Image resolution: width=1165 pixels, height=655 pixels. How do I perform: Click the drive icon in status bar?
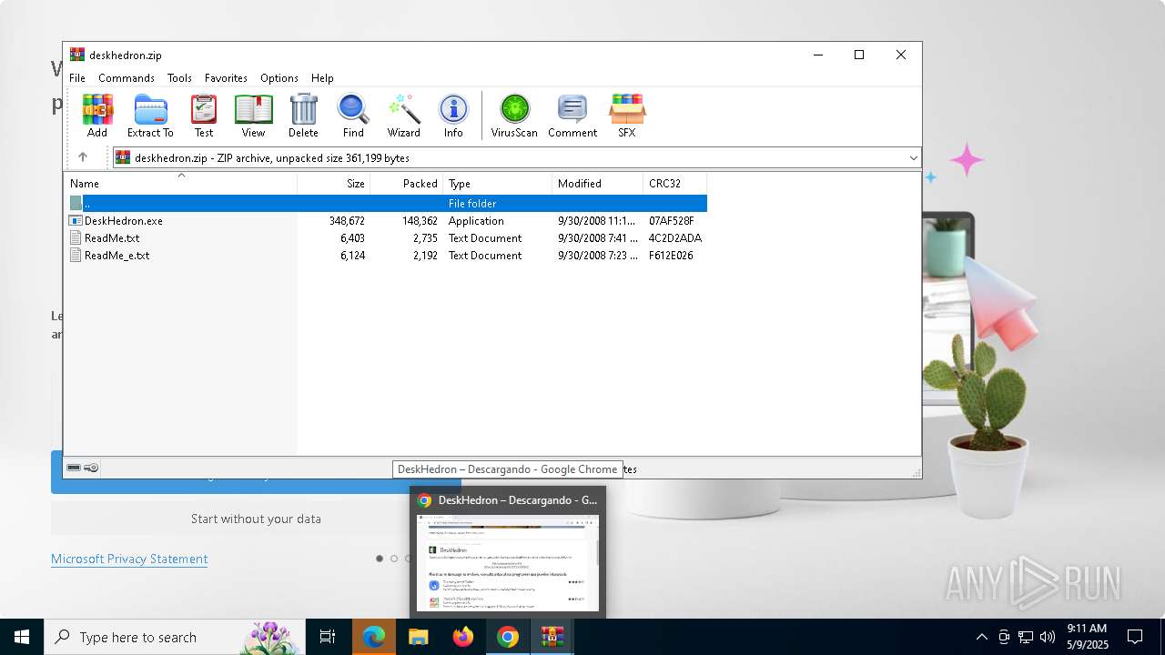coord(74,468)
